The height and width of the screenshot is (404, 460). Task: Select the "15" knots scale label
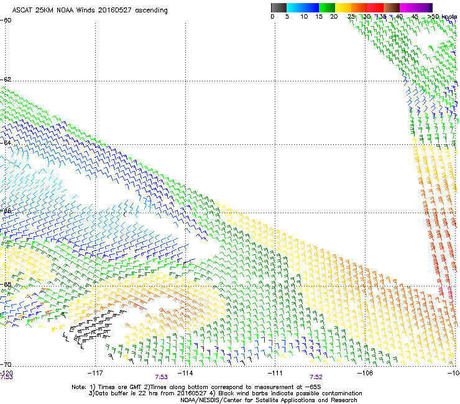point(319,17)
